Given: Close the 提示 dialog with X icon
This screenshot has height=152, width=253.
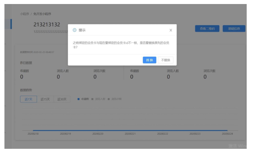Looking at the screenshot, I should (x=171, y=30).
